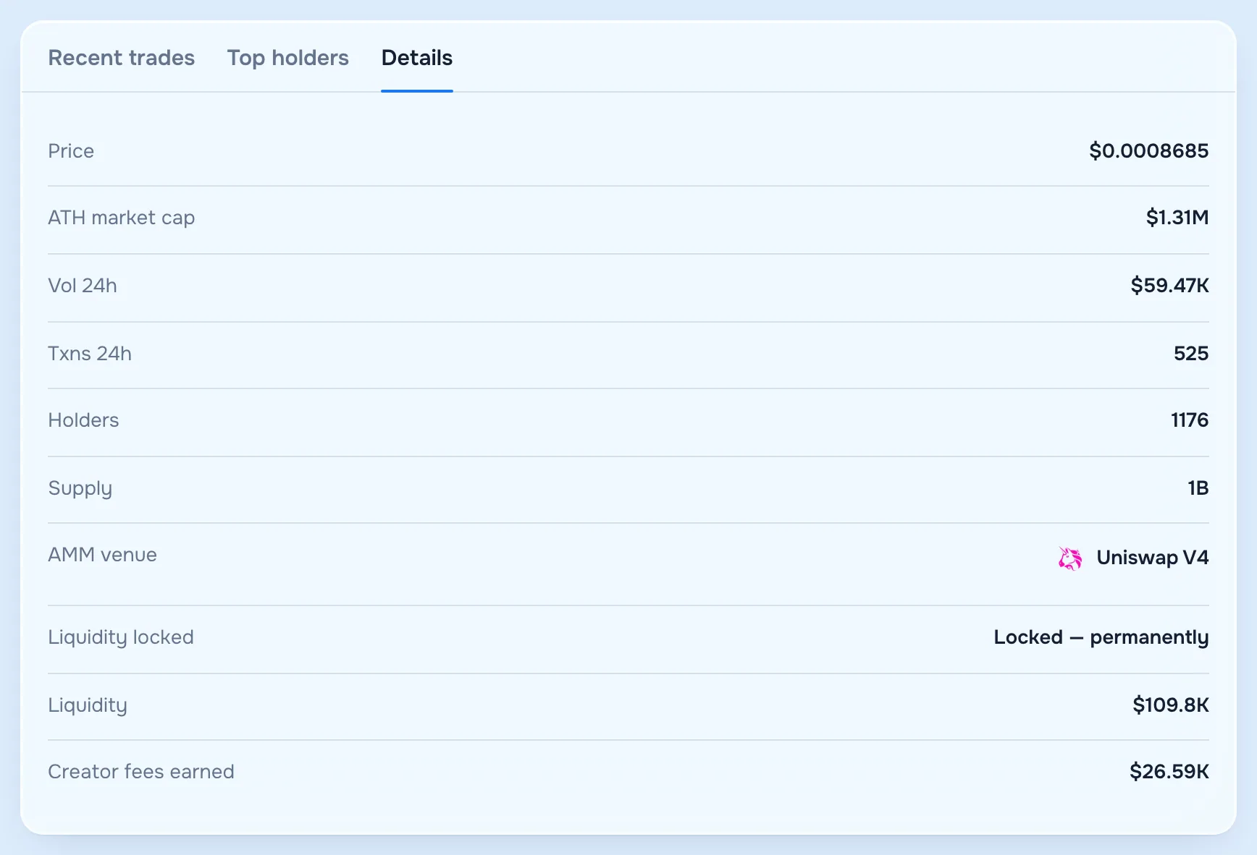
Task: Click the price value $0.0008685
Action: 1149,151
